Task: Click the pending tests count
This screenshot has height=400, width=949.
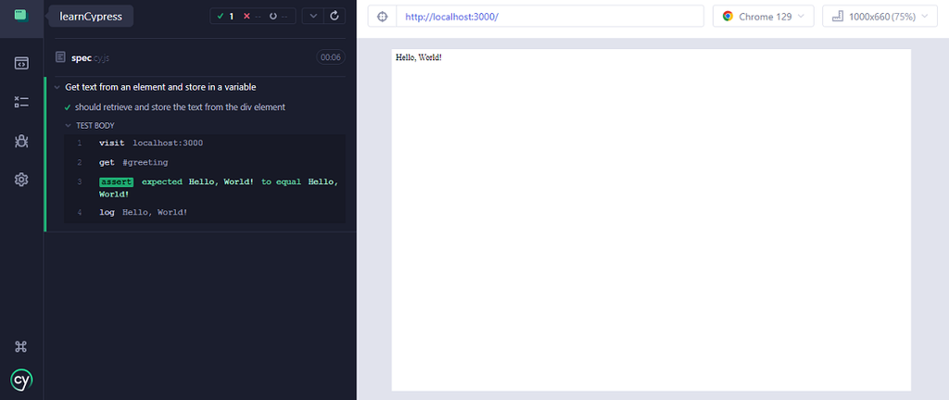Action: tap(278, 17)
